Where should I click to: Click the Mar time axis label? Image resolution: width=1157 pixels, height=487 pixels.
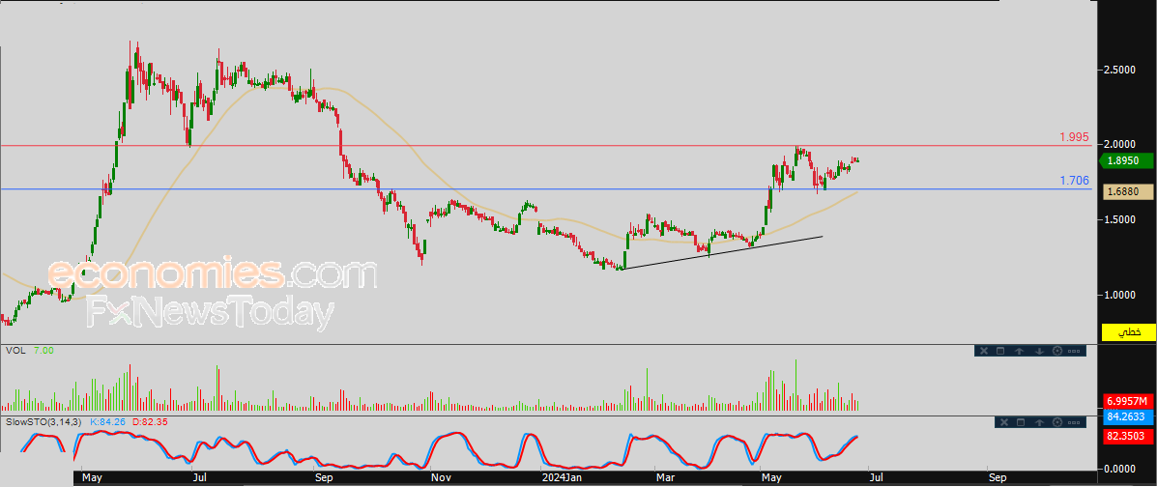point(666,478)
